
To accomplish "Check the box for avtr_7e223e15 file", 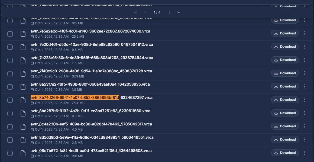I will [10, 60].
